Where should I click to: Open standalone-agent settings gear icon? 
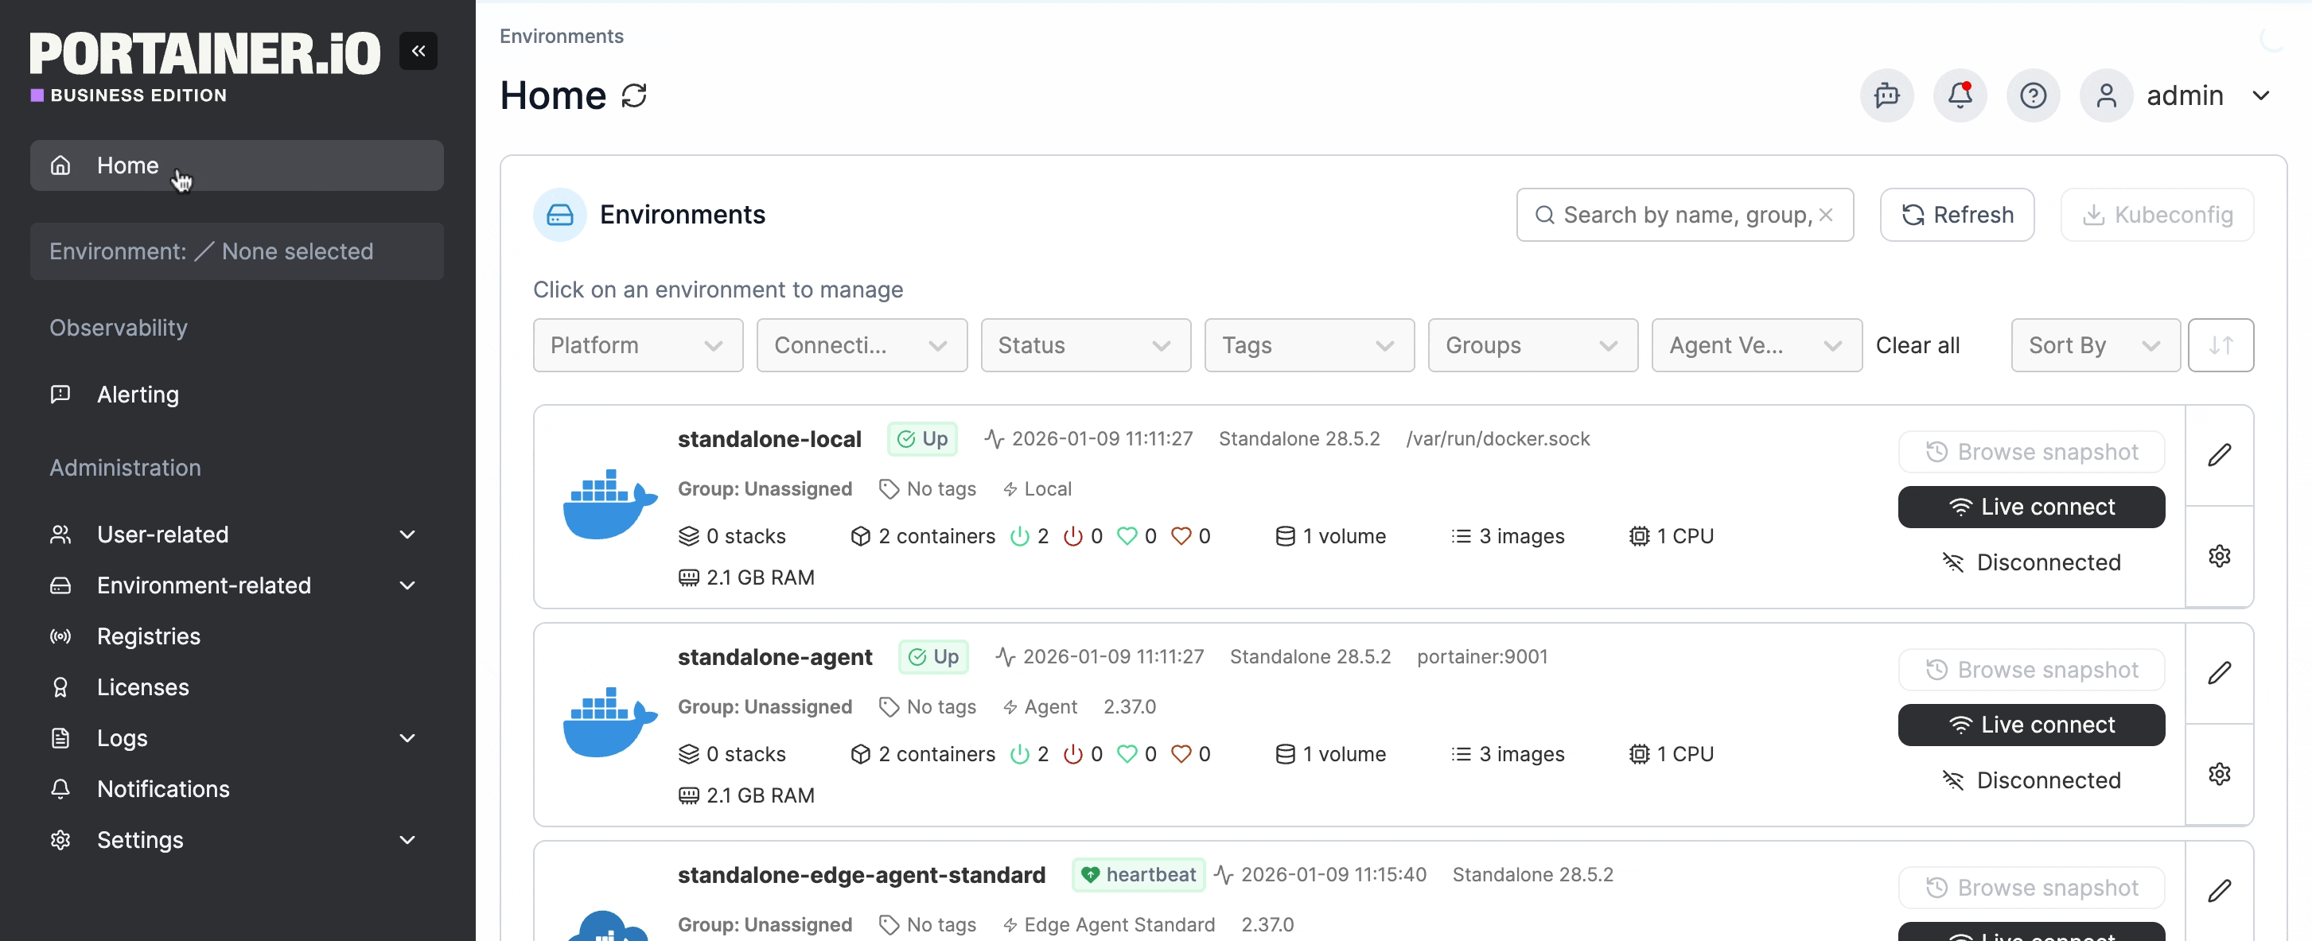[x=2219, y=774]
